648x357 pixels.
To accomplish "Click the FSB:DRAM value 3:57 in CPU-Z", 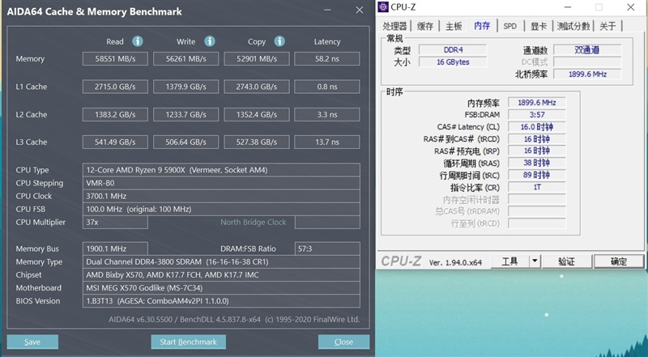I will pyautogui.click(x=536, y=114).
